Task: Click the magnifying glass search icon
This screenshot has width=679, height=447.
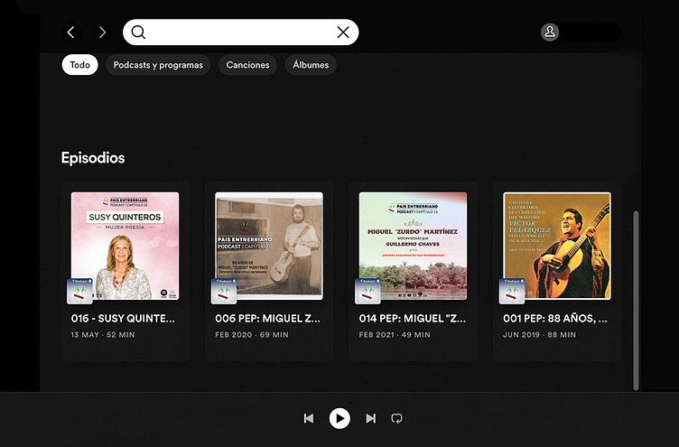Action: (138, 33)
